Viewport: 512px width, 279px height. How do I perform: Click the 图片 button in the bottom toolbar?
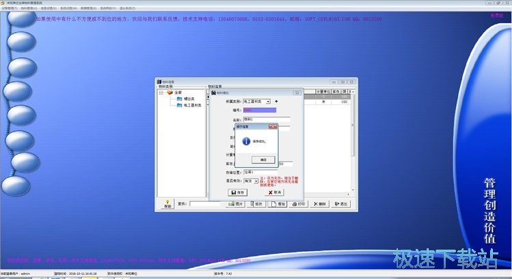236,204
